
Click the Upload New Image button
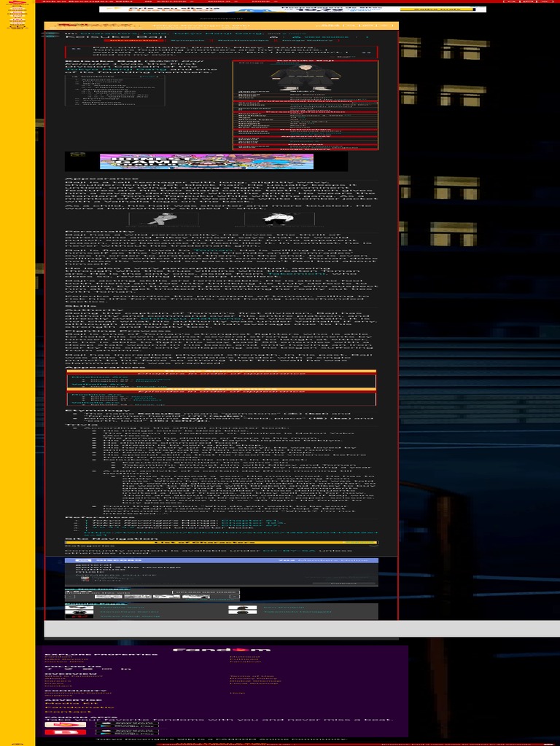coord(205,592)
